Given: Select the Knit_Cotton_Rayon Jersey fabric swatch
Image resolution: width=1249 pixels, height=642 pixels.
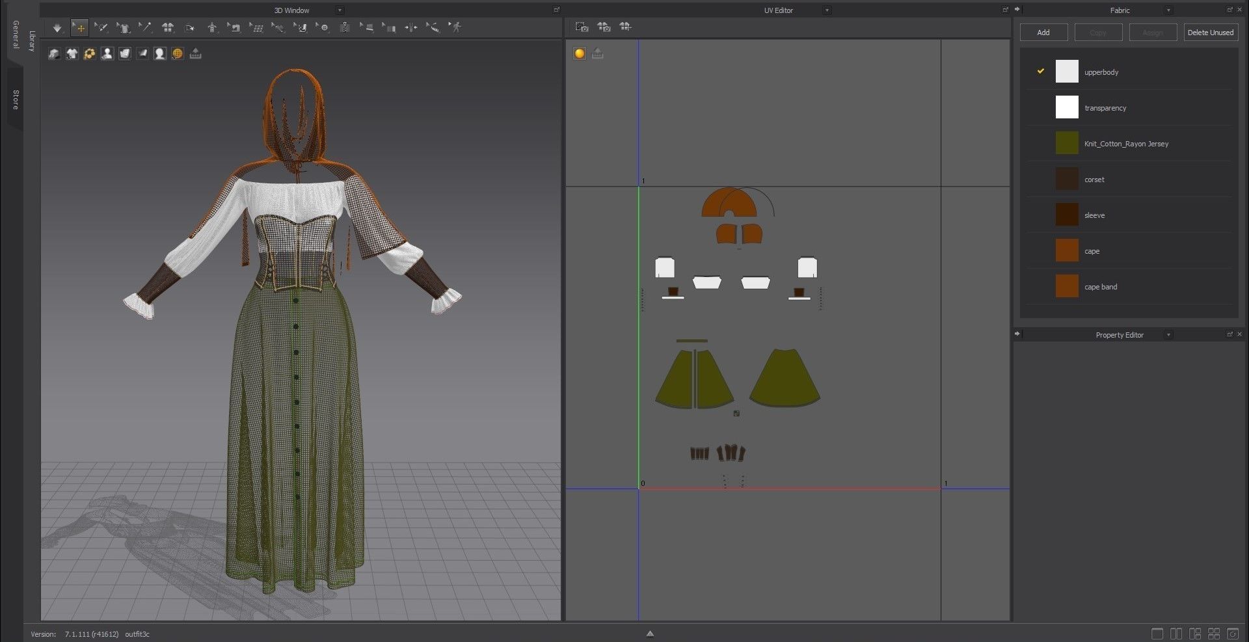Looking at the screenshot, I should (1067, 143).
